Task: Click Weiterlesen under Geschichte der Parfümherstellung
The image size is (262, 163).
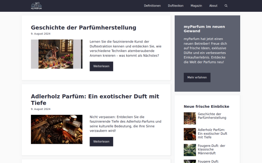Action: pos(101,67)
